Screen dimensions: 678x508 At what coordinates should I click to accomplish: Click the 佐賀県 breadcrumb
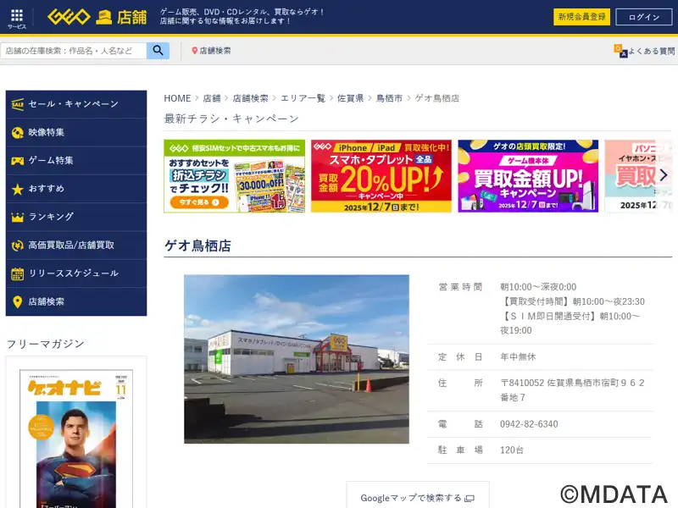350,98
